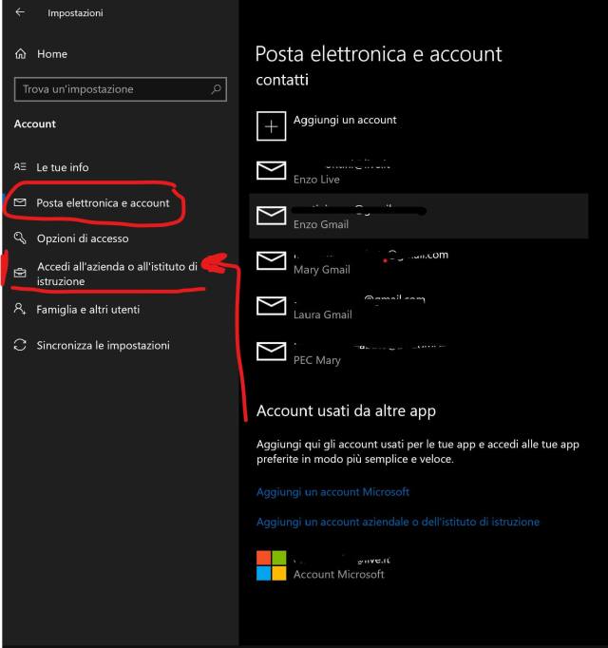Click the Microsoft logo beside Account Microsoft
The width and height of the screenshot is (608, 648).
click(271, 565)
